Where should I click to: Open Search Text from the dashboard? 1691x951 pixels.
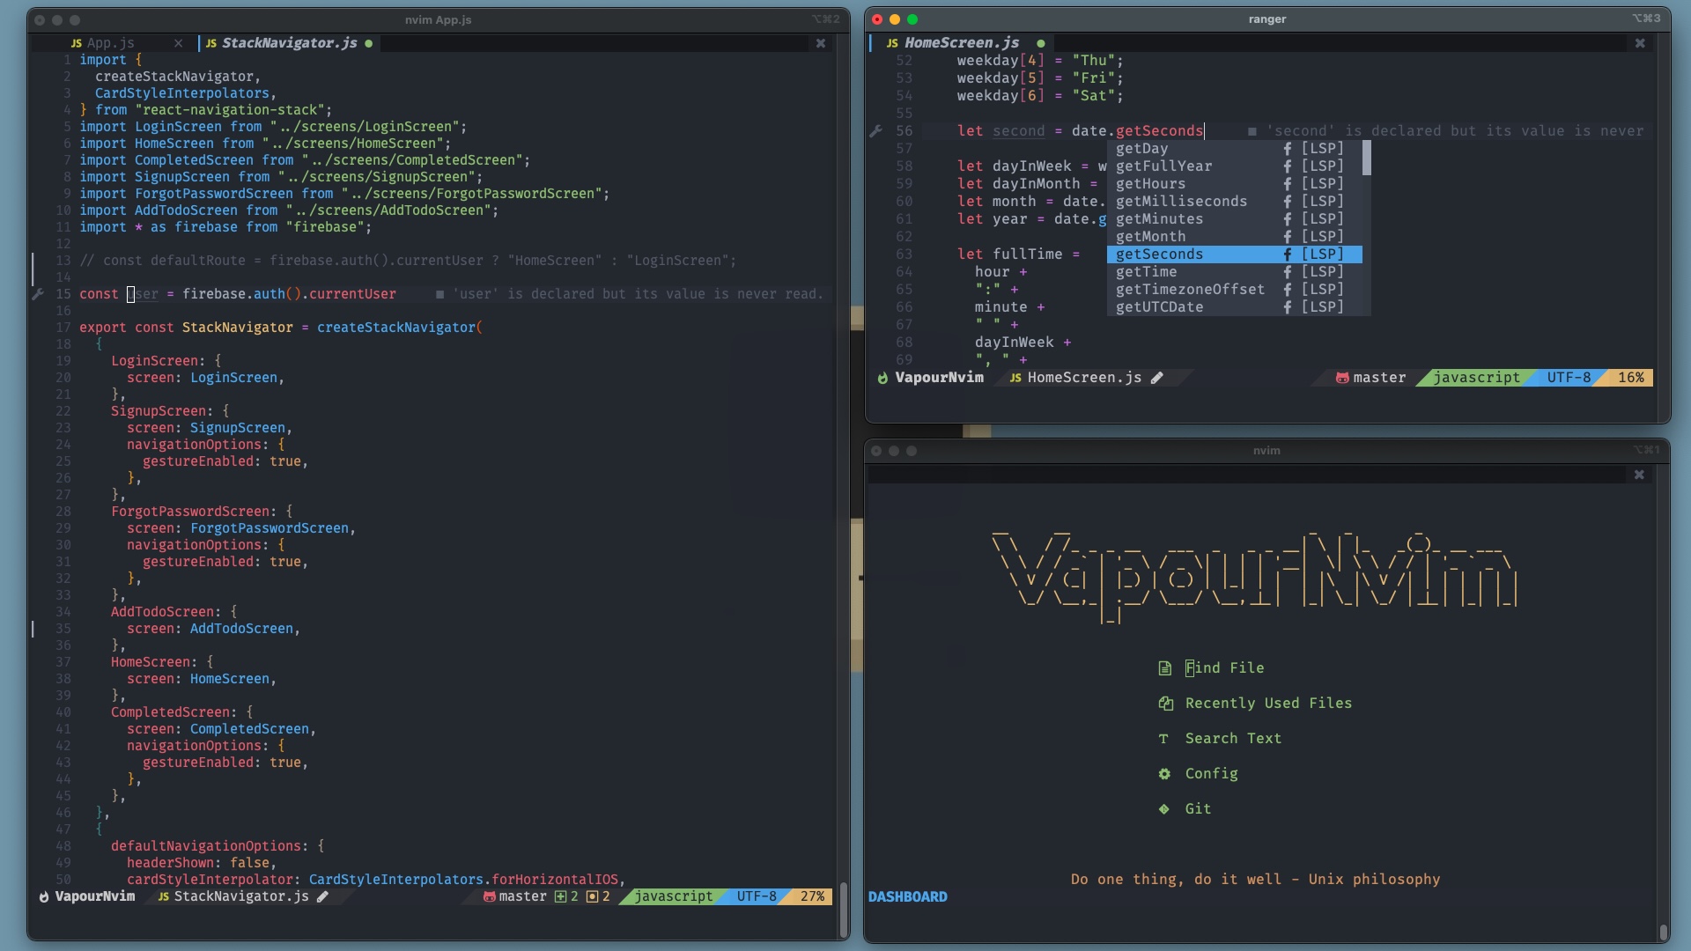pyautogui.click(x=1232, y=739)
